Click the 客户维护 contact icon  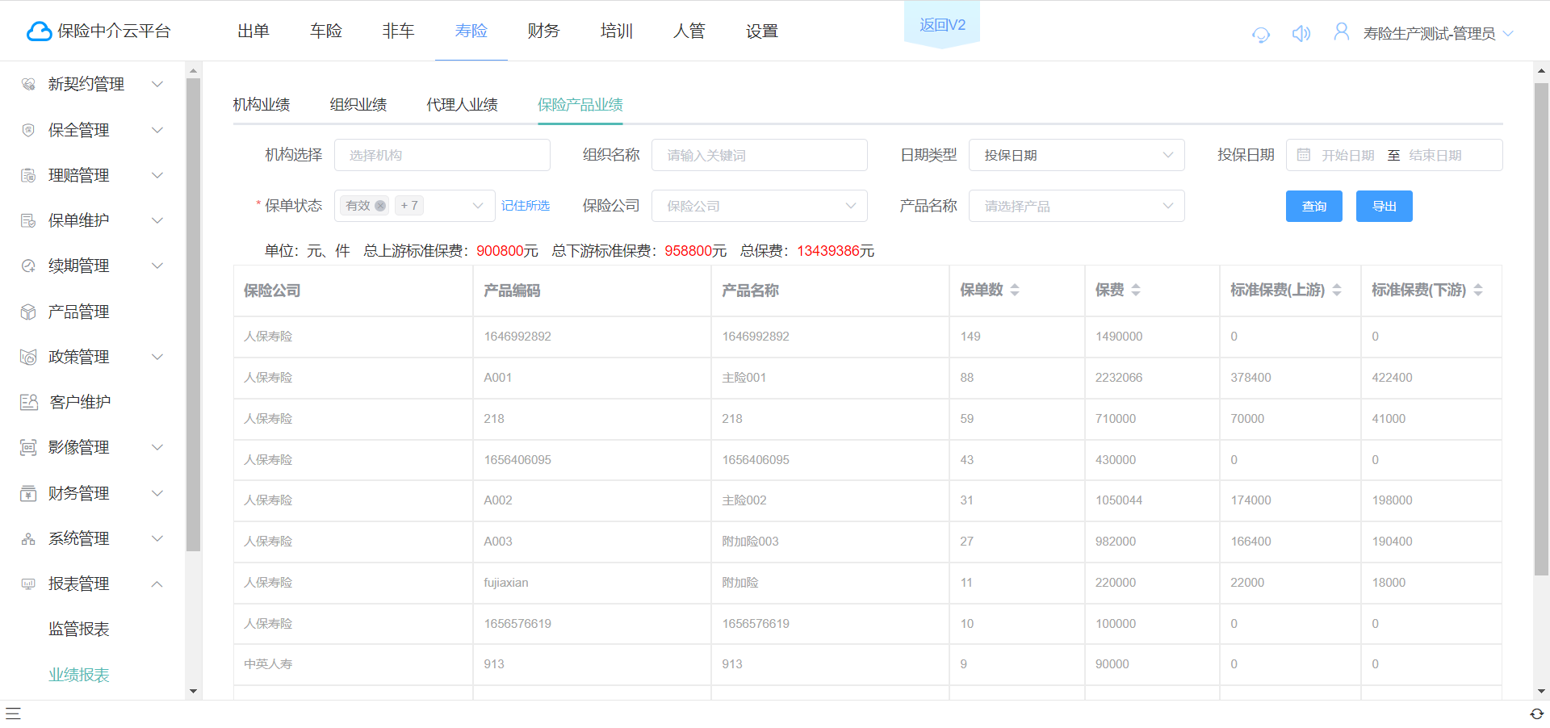[x=29, y=402]
